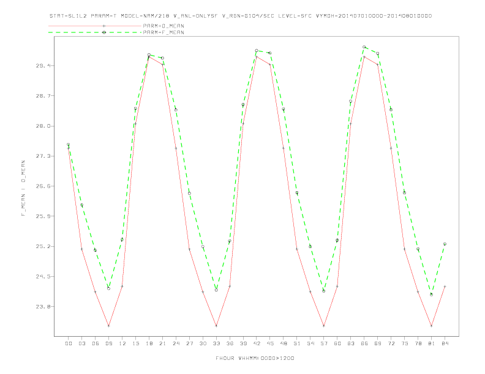Select green F_MEAN circle marker at hour 84

coord(445,244)
